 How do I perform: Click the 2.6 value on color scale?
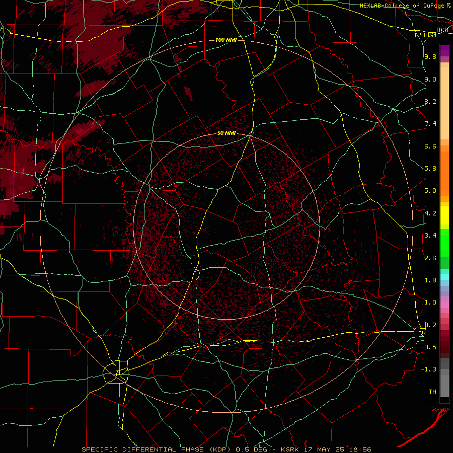[430, 258]
